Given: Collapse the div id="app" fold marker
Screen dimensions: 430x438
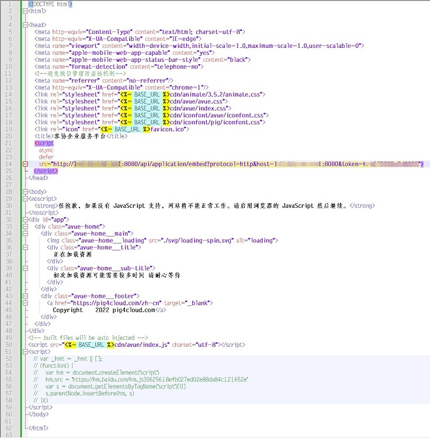Looking at the screenshot, I should [25, 220].
